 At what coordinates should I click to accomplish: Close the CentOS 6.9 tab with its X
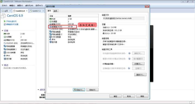pyautogui.click(x=27, y=11)
